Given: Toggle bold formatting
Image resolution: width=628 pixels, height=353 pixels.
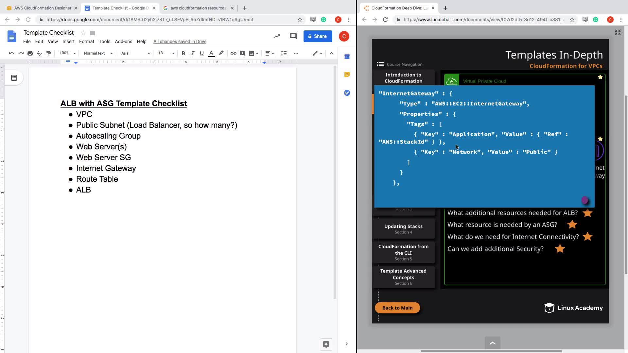Looking at the screenshot, I should 183,53.
